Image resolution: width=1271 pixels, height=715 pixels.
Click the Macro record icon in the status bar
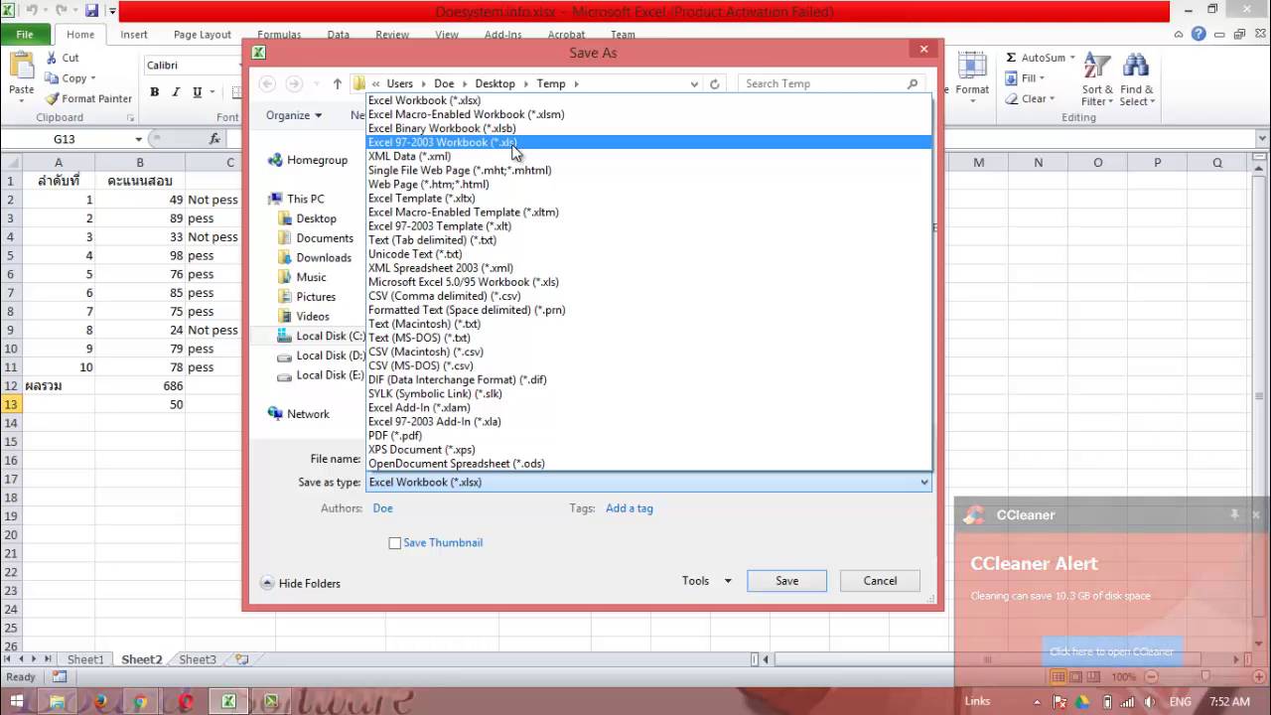[x=60, y=677]
